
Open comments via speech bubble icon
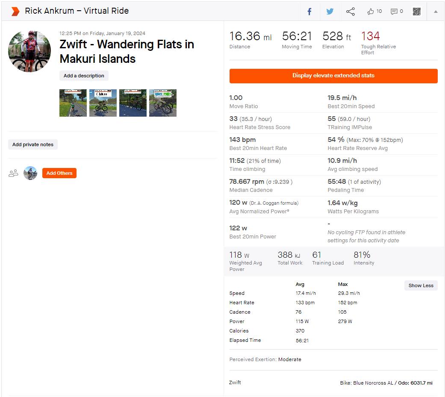point(394,12)
